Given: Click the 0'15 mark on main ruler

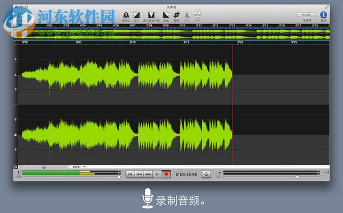Looking at the screenshot, I should tap(186, 42).
